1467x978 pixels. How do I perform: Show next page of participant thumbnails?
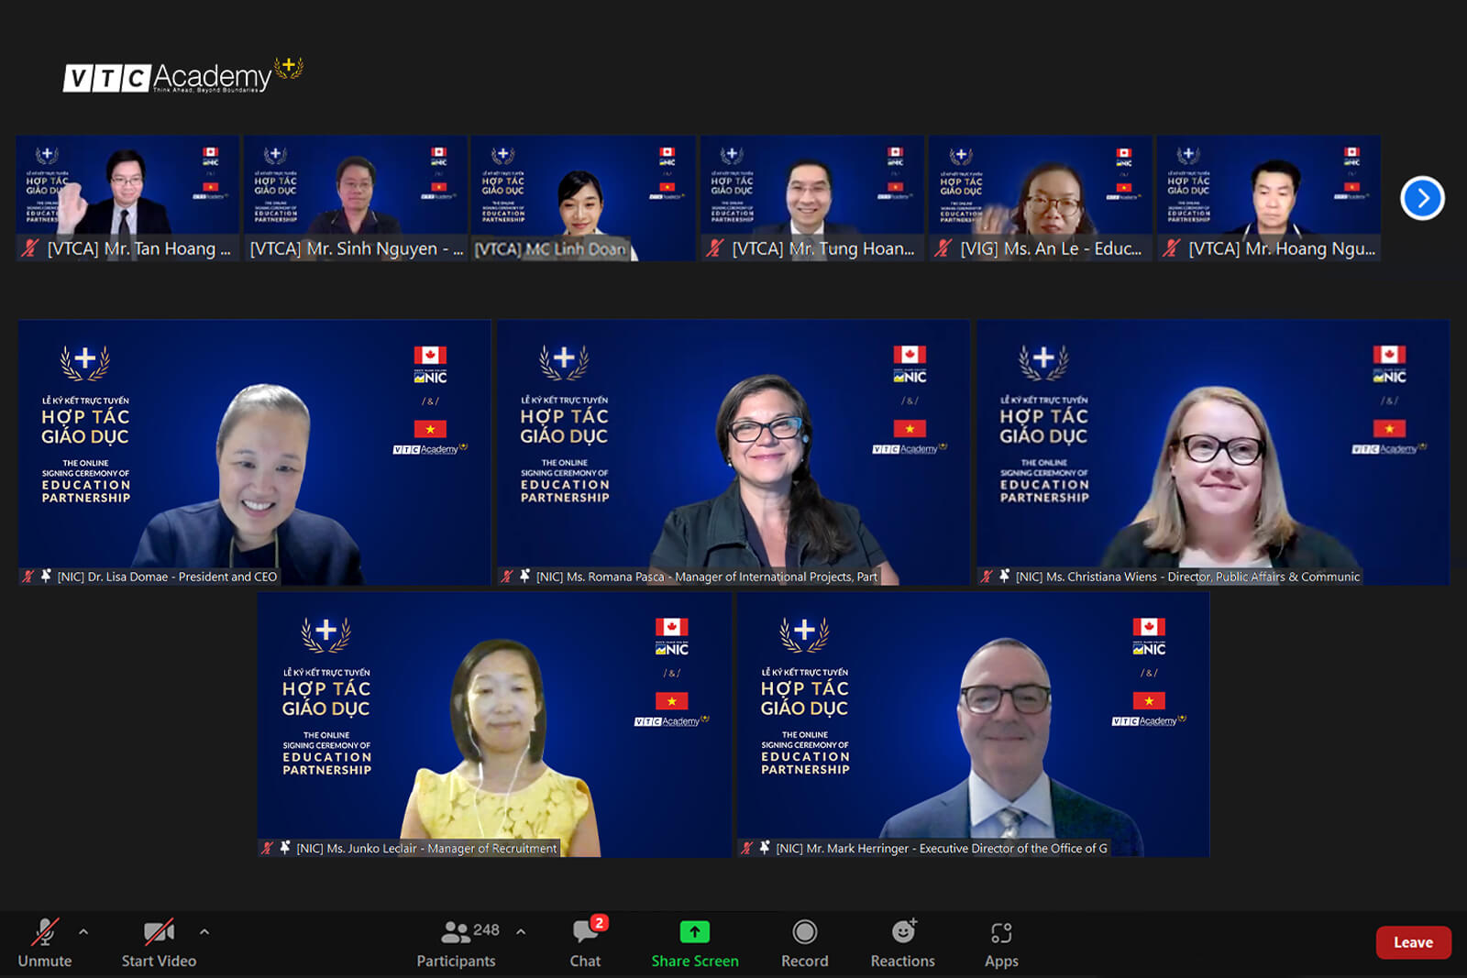(1422, 198)
